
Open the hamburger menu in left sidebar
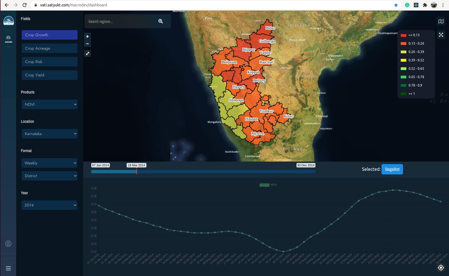pyautogui.click(x=8, y=268)
